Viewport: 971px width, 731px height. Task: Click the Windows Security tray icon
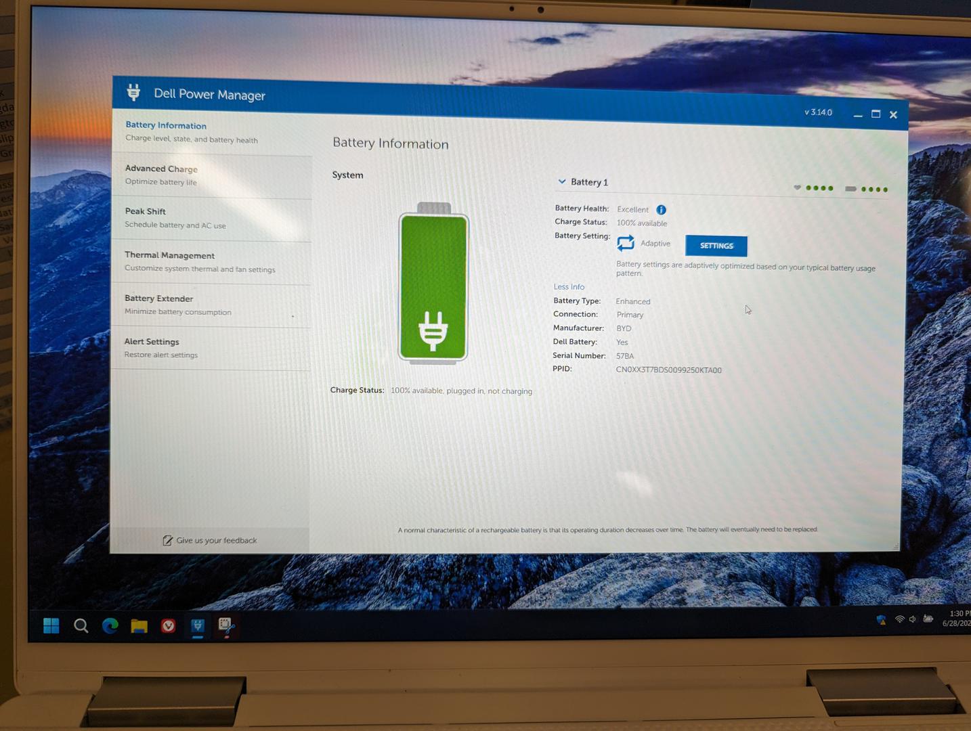tap(881, 619)
